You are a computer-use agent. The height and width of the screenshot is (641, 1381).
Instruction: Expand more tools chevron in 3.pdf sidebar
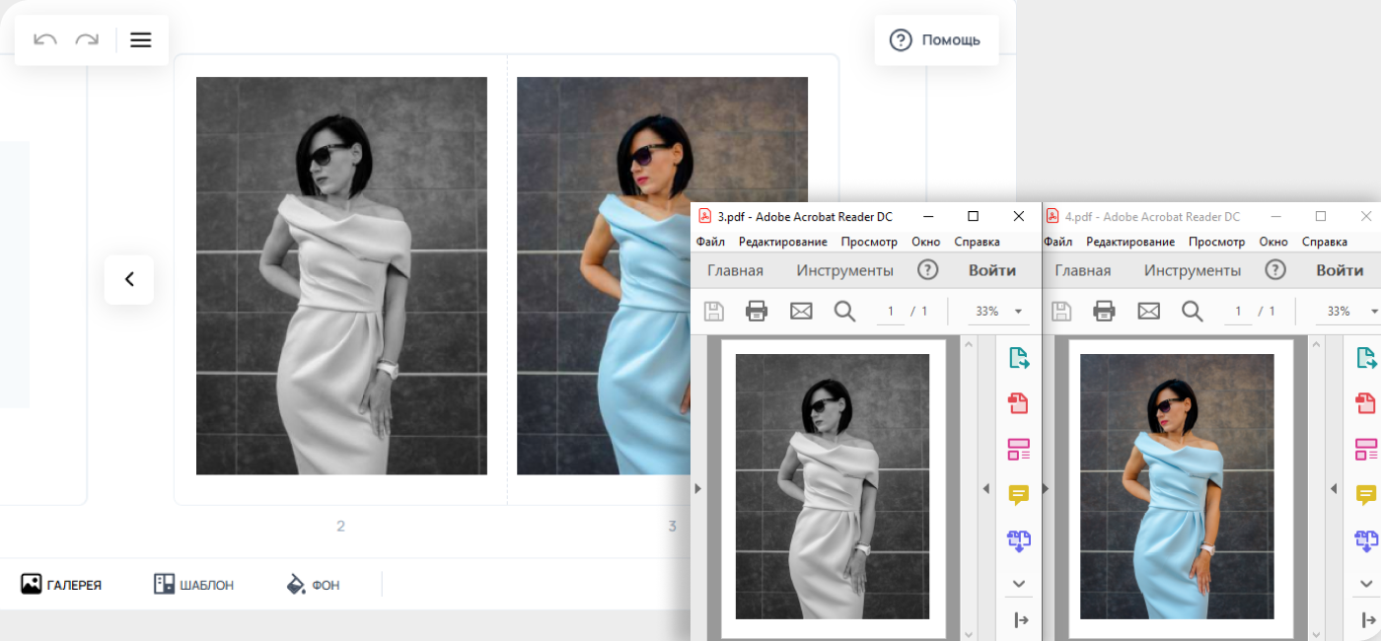pyautogui.click(x=1018, y=584)
